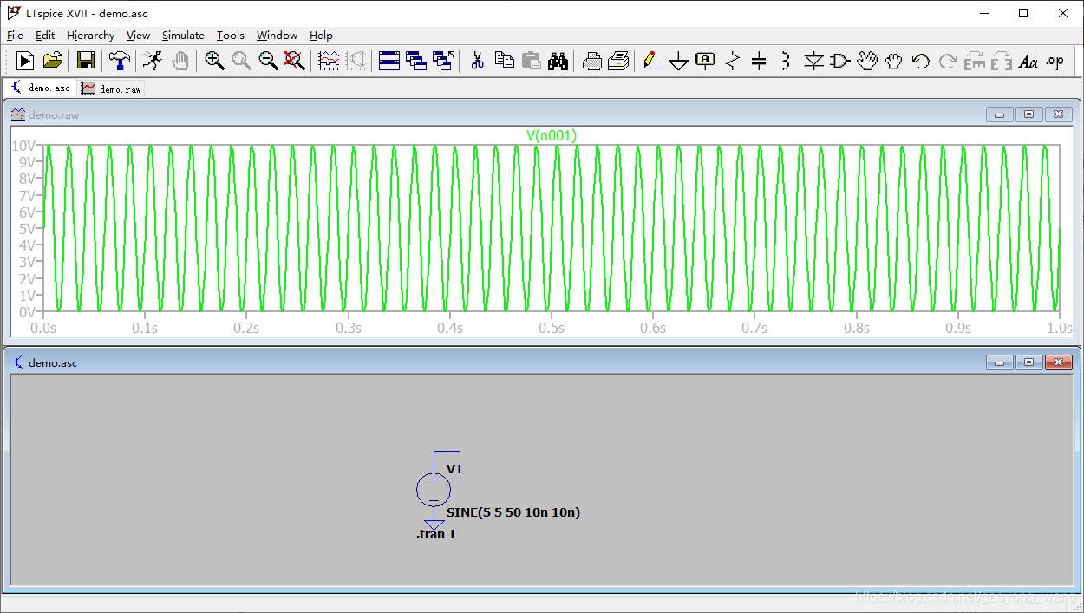Tile windows horizontally icon
Image resolution: width=1084 pixels, height=613 pixels.
[389, 60]
